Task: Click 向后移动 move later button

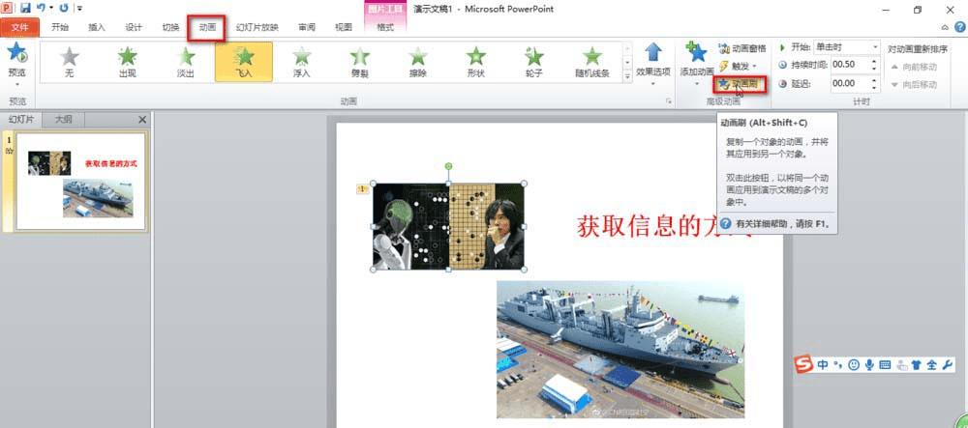Action: coord(915,84)
